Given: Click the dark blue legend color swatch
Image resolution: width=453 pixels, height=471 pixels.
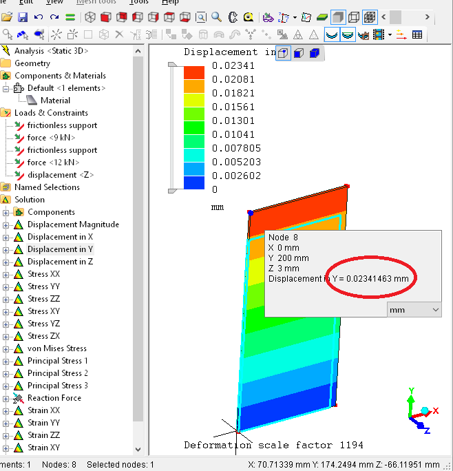Looking at the screenshot, I should click(194, 182).
